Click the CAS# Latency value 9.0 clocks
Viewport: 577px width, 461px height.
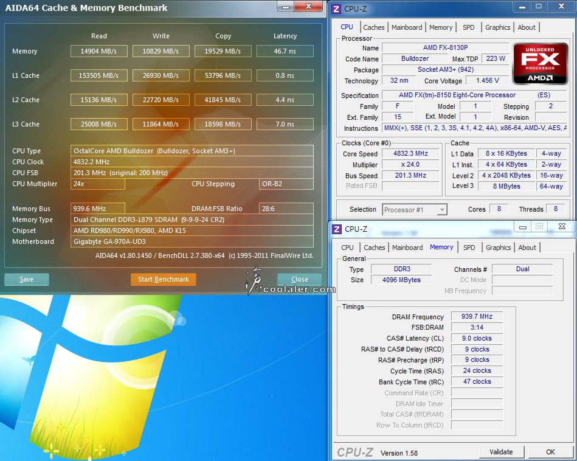(x=477, y=338)
